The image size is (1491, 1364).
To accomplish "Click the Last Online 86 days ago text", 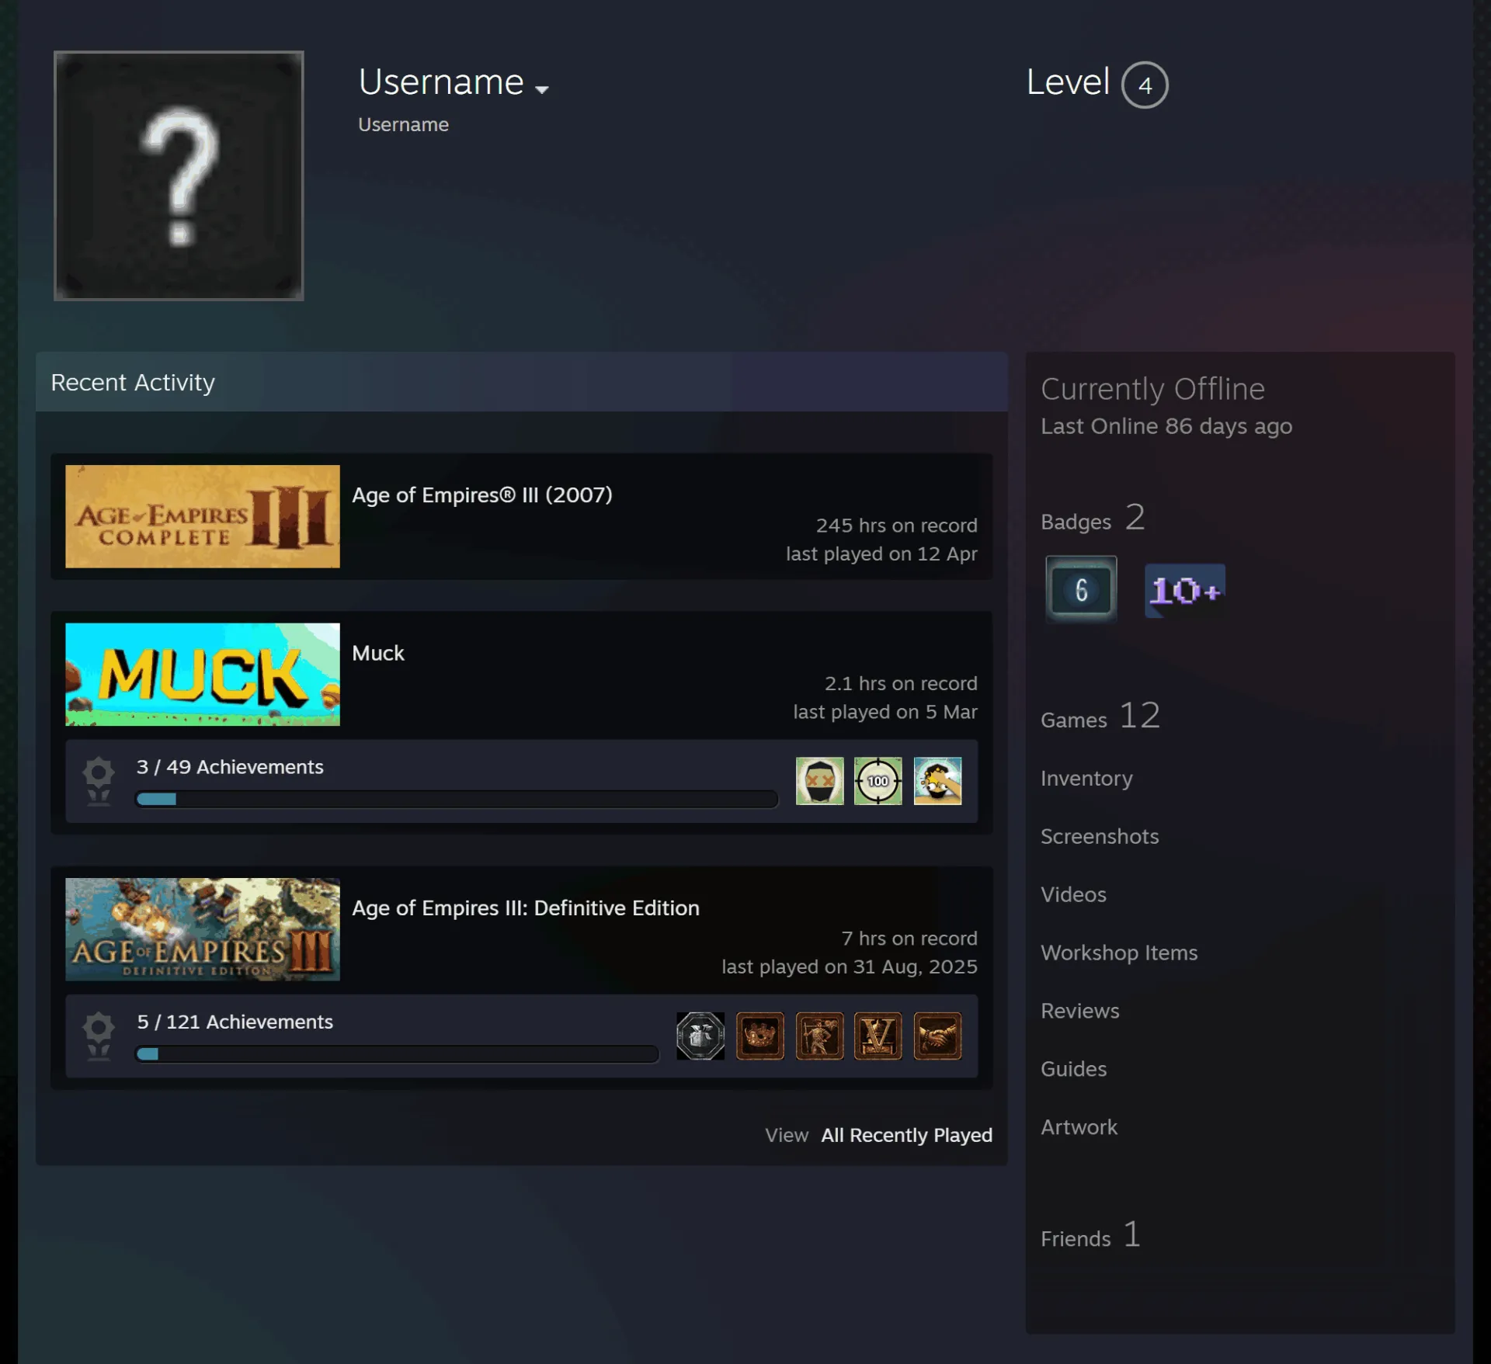I will pyautogui.click(x=1166, y=426).
